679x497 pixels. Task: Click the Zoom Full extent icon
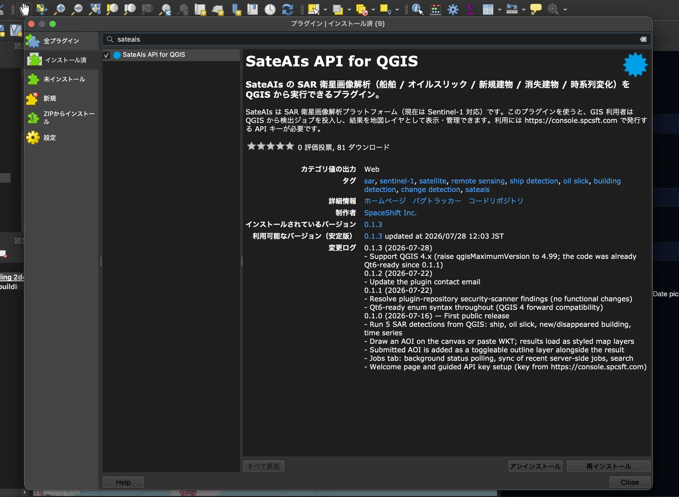pyautogui.click(x=95, y=9)
